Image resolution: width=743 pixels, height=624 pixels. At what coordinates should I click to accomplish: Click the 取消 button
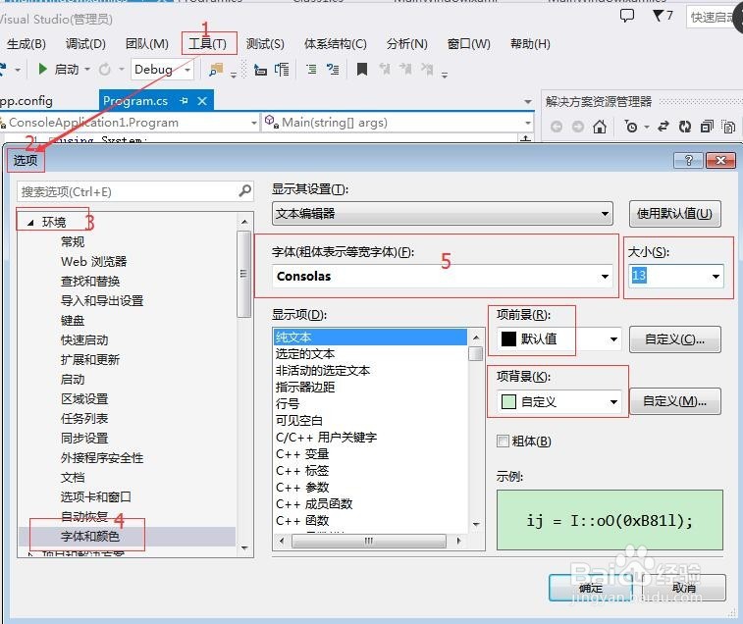pos(684,588)
